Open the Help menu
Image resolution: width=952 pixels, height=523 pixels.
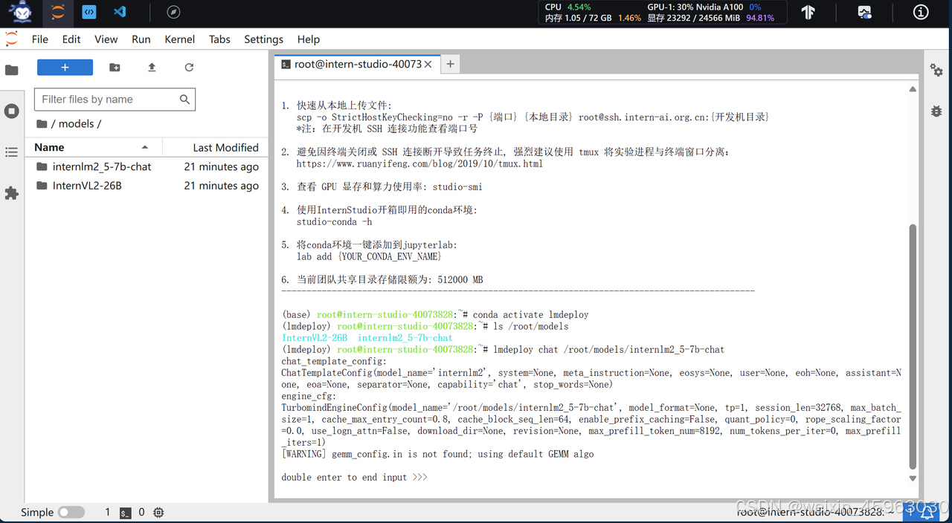coord(309,39)
